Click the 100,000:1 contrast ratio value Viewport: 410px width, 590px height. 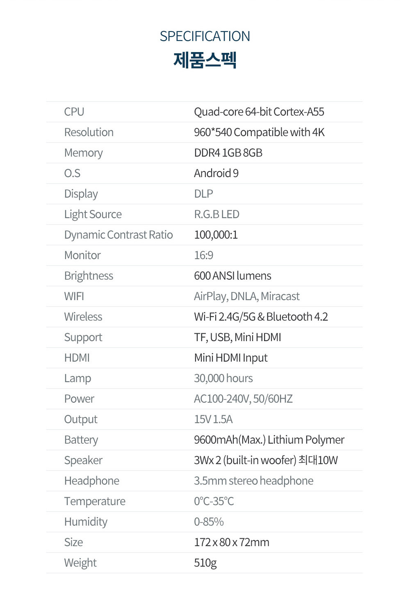(216, 235)
